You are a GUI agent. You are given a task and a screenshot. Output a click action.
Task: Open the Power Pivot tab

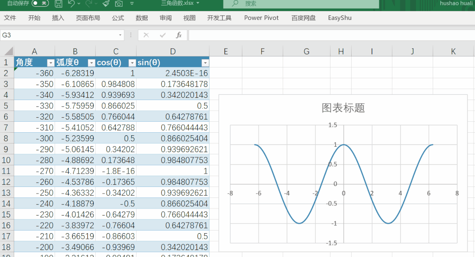tap(261, 18)
